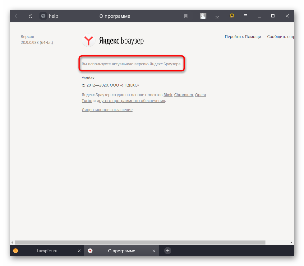Click the Yandex site icon in address bar
This screenshot has width=304, height=266.
pos(43,16)
